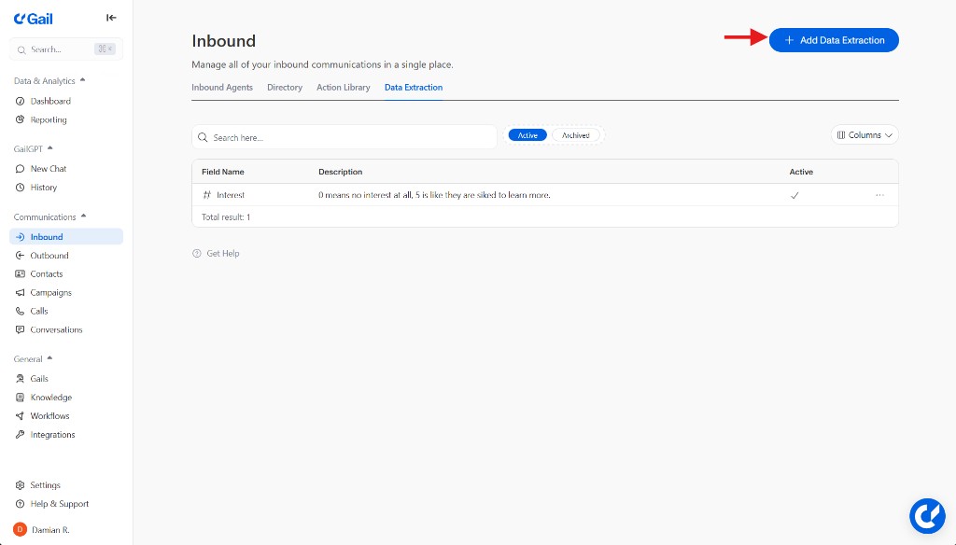Click the Add Data Extraction button
This screenshot has height=545, width=956.
point(833,39)
